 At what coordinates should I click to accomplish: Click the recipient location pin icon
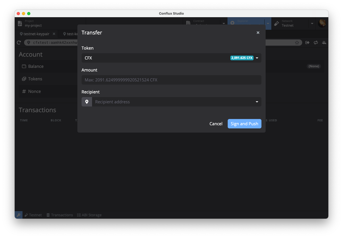87,102
